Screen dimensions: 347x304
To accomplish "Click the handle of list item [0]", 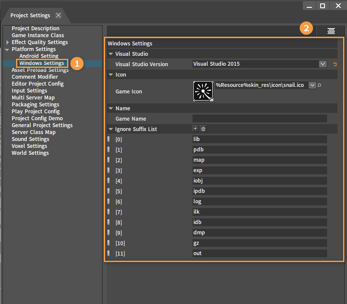I will (x=109, y=139).
